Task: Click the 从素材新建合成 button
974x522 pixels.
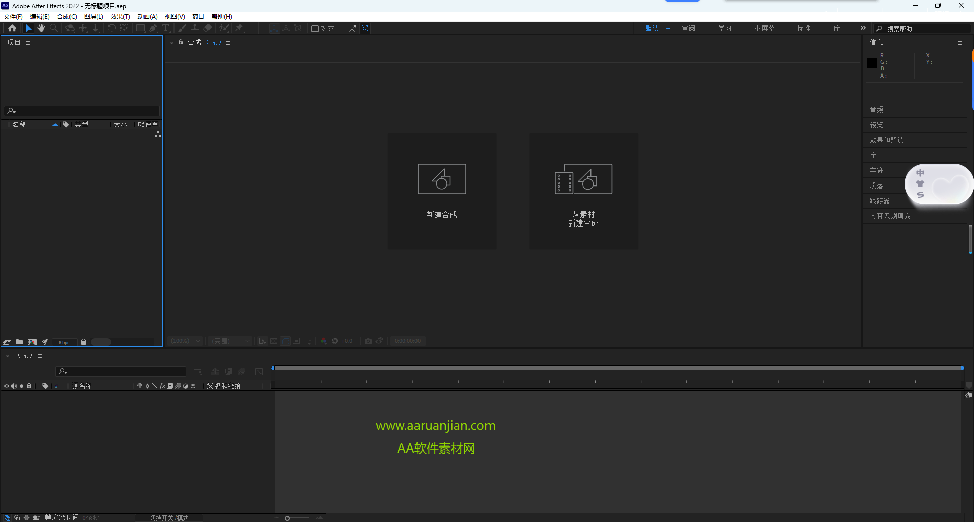Action: click(x=583, y=191)
